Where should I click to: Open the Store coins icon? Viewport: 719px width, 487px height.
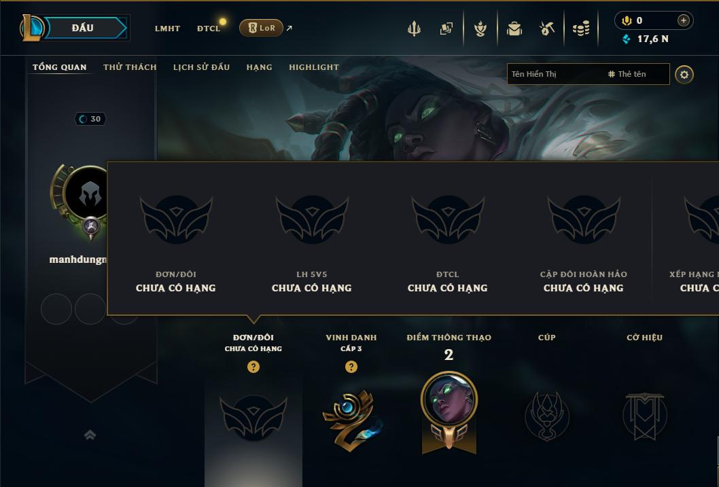(581, 29)
